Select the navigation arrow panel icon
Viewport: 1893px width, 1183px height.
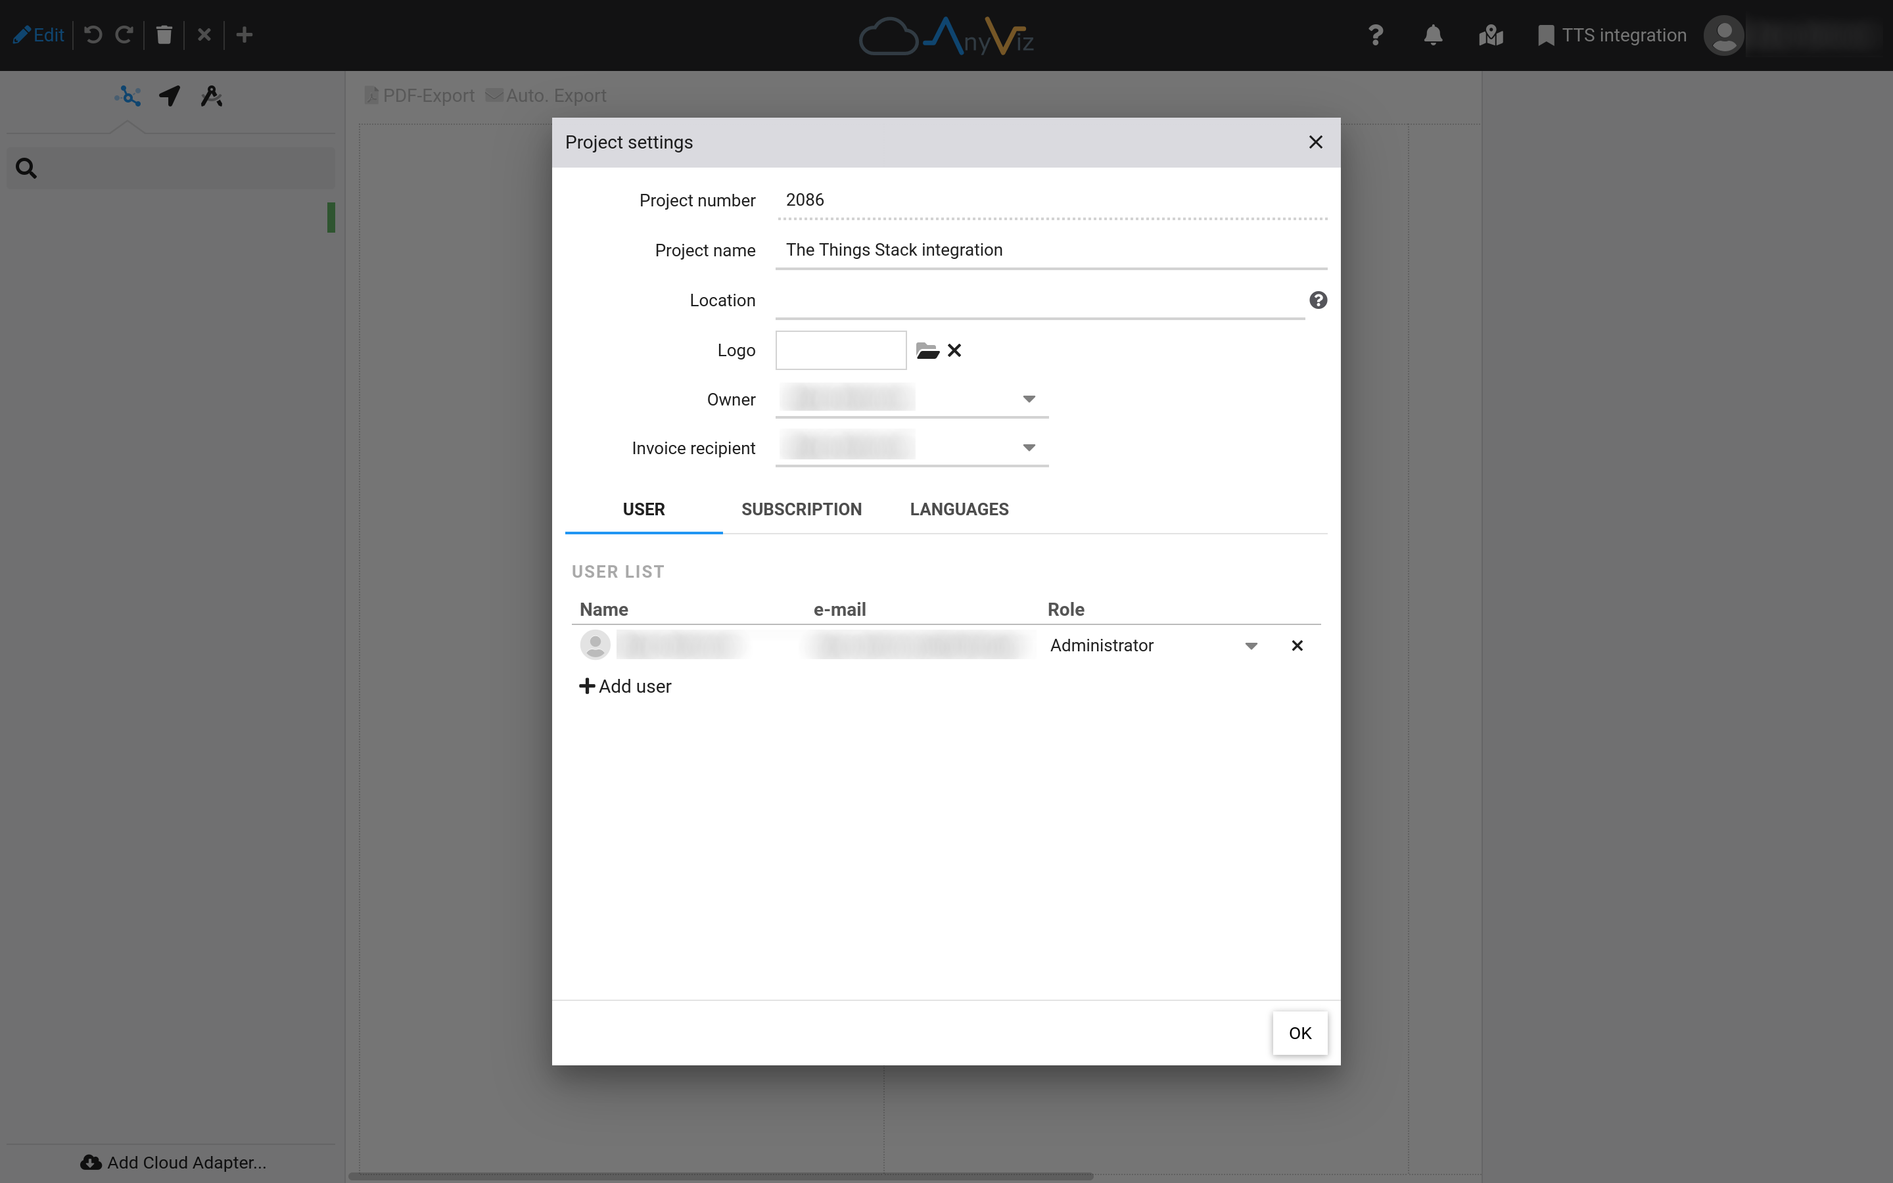[x=170, y=95]
